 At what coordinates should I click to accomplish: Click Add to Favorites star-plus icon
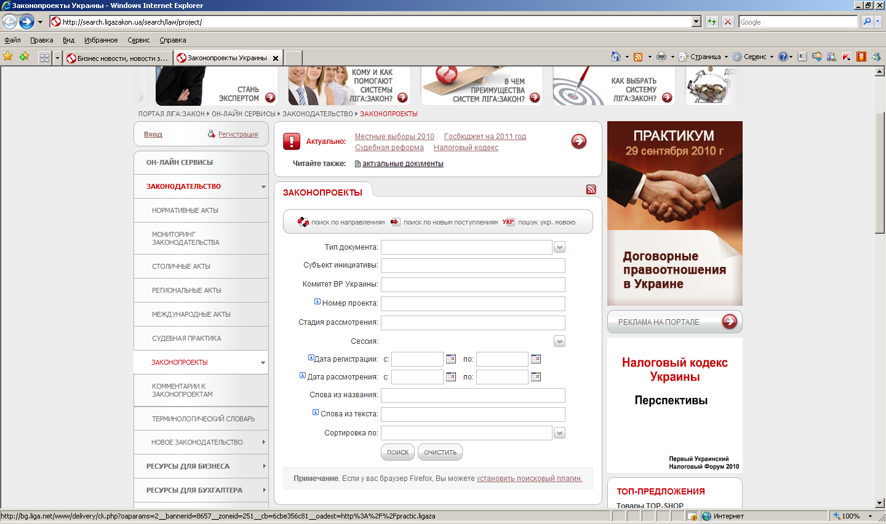[x=24, y=57]
